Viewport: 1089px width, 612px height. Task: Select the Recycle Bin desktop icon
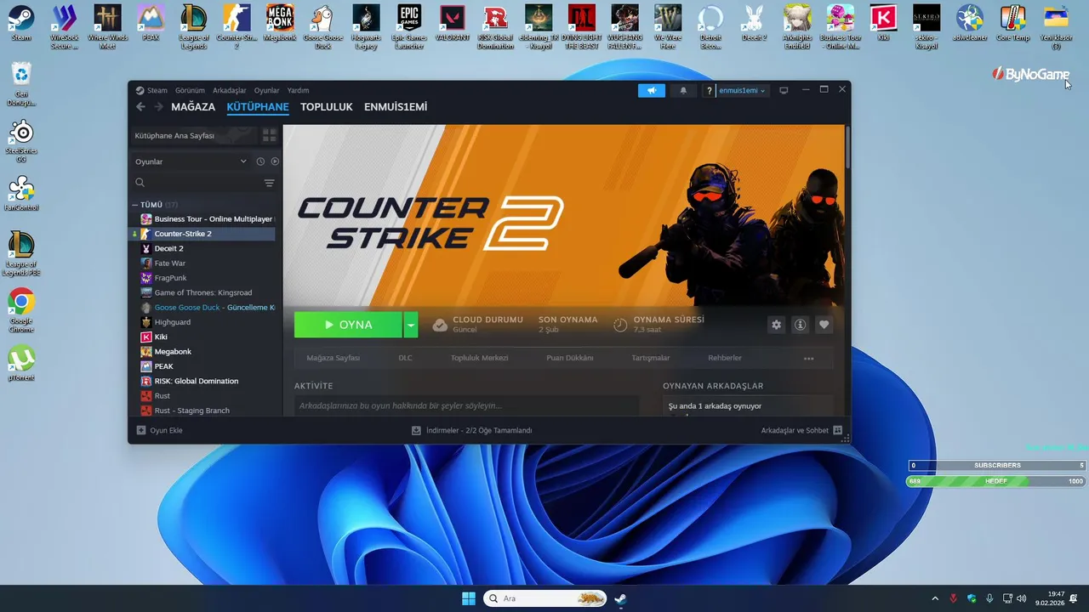coord(21,83)
